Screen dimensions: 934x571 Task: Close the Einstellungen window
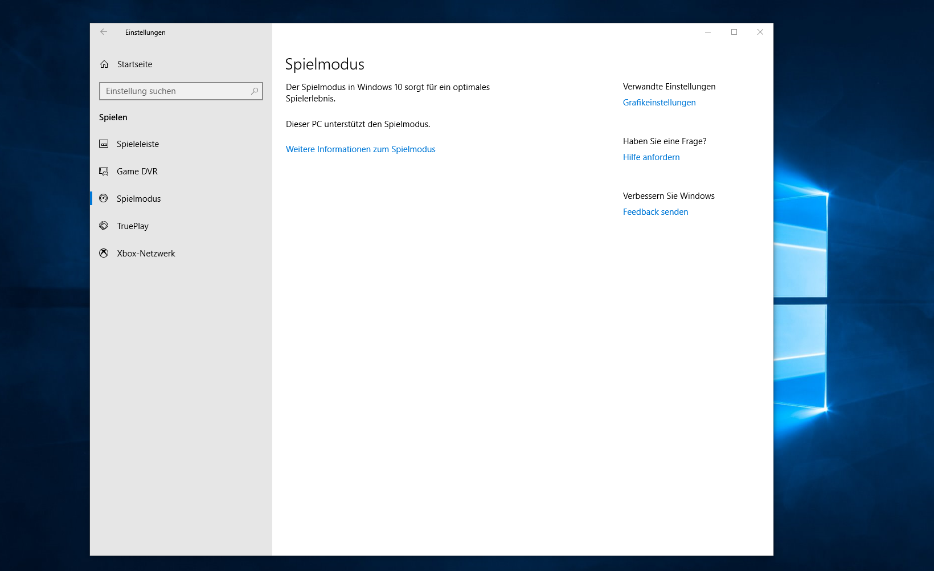[760, 32]
